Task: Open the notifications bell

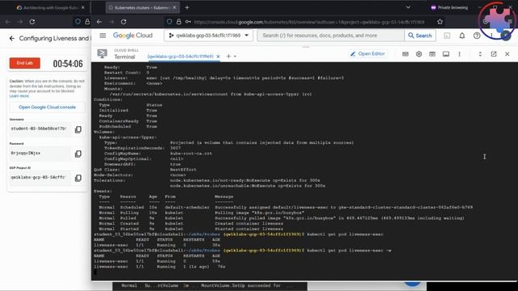Action: [x=462, y=36]
